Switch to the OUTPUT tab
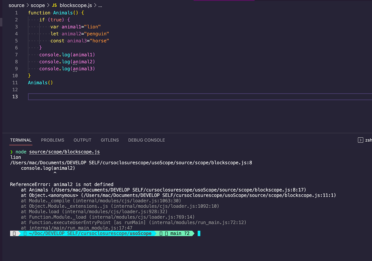 coord(82,140)
